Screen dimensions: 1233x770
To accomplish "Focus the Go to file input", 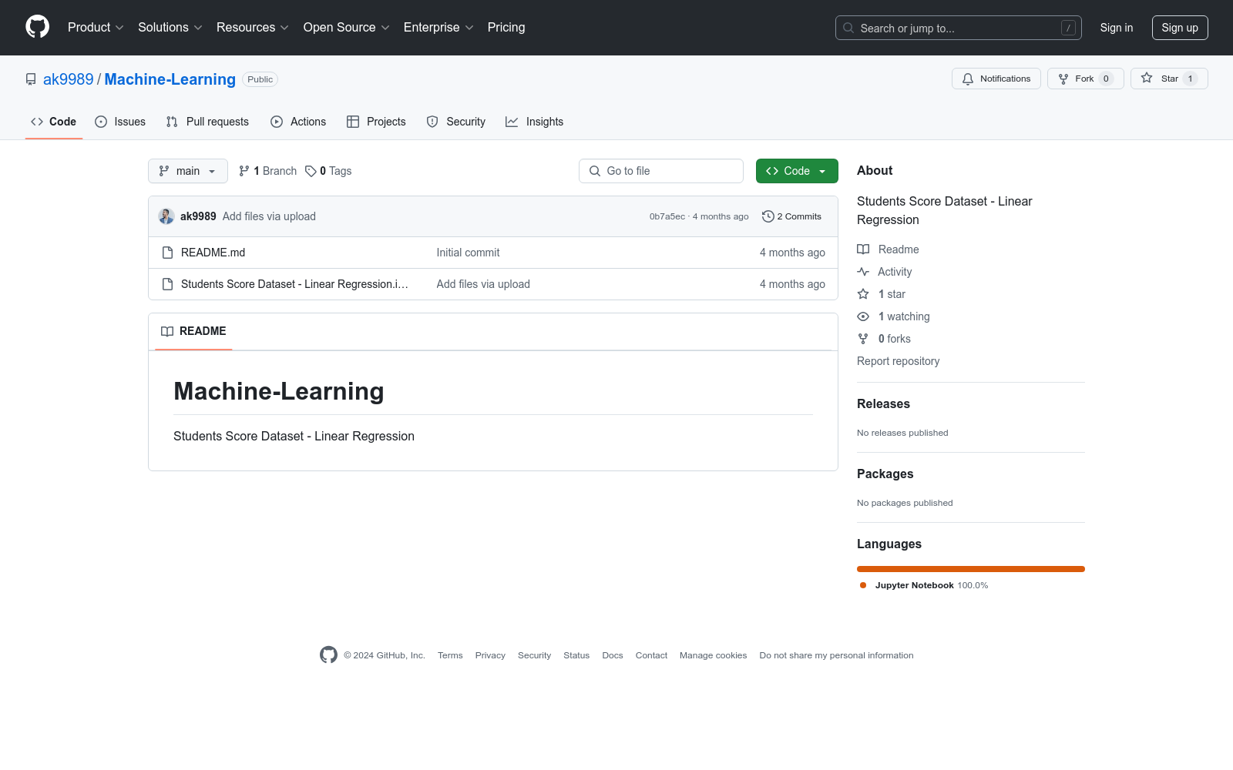I will (661, 171).
